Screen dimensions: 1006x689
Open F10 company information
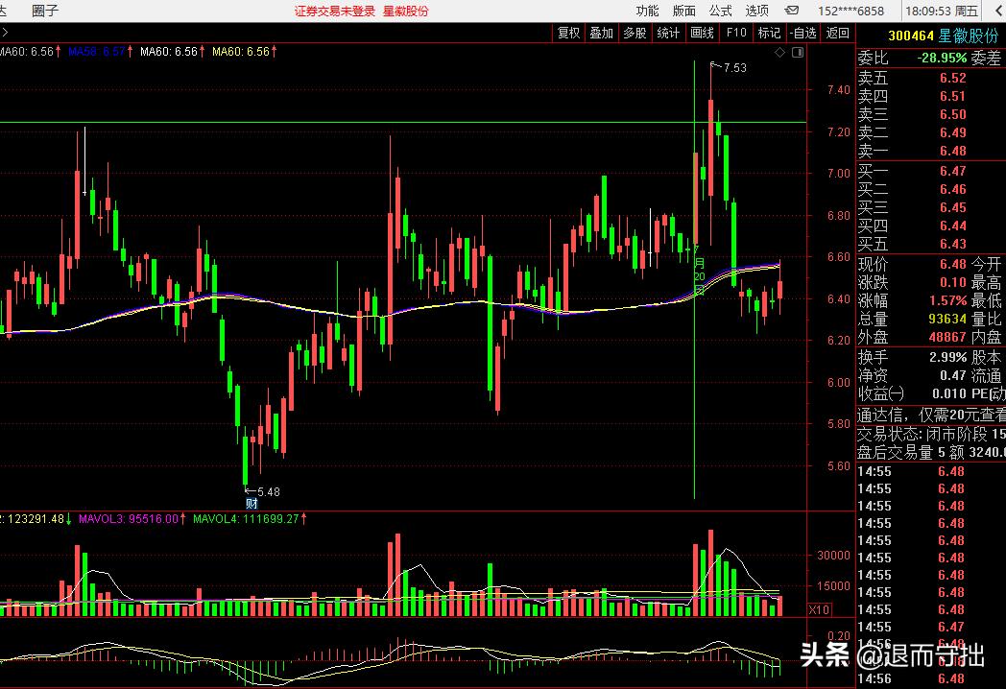[x=736, y=33]
